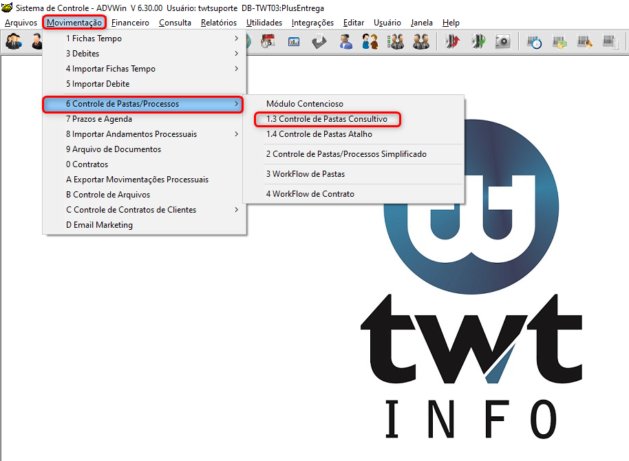629x461 pixels.
Task: Open the Arquivos menu
Action: 21,23
